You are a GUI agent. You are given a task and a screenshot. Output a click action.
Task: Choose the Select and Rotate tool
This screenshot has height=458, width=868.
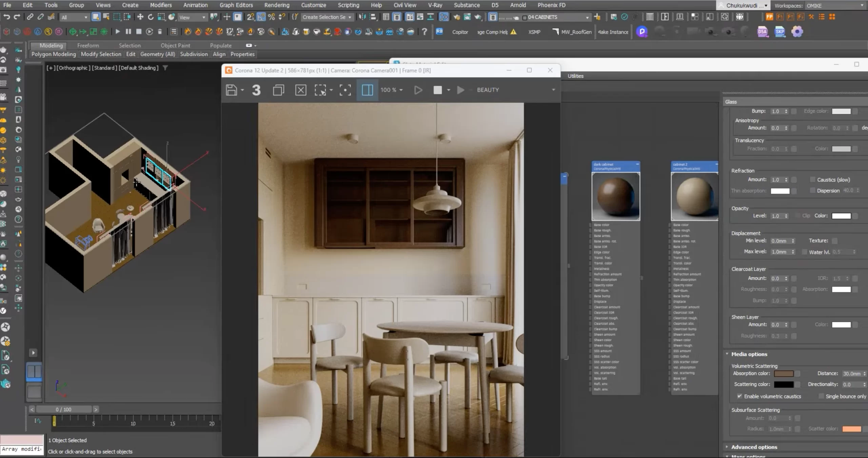pos(151,17)
